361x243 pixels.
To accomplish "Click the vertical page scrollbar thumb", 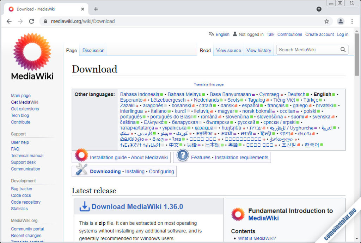I will [357, 55].
